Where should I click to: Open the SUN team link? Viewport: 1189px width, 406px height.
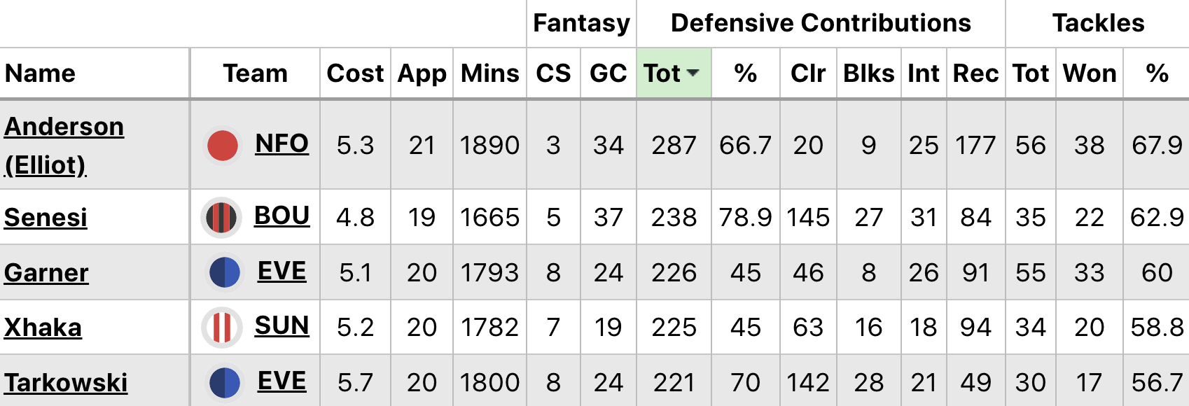click(x=281, y=325)
